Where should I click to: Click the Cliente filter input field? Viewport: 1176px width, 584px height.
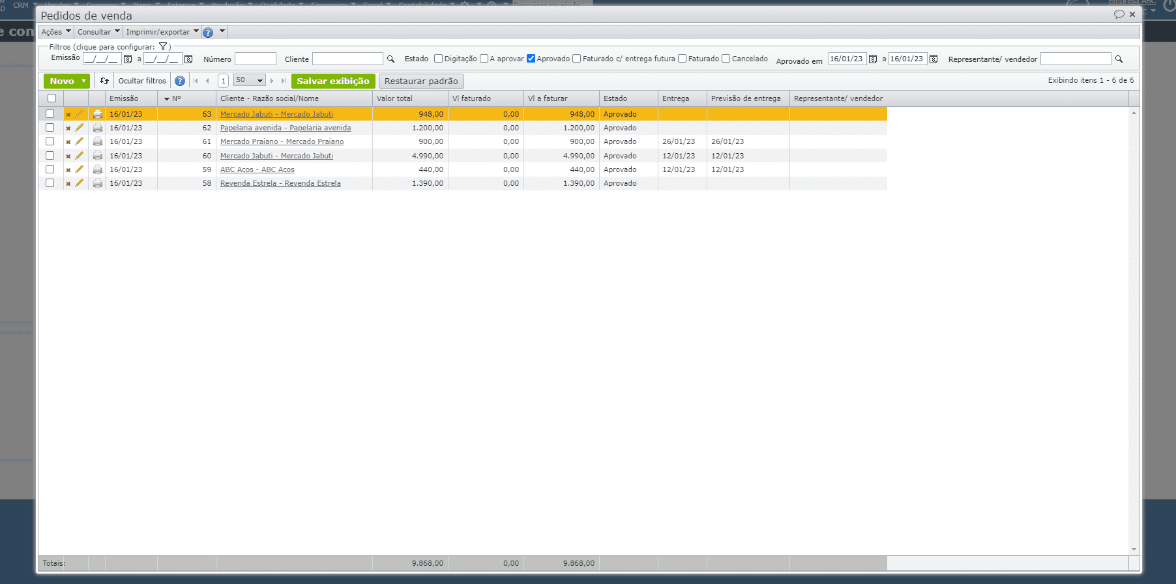click(x=347, y=59)
